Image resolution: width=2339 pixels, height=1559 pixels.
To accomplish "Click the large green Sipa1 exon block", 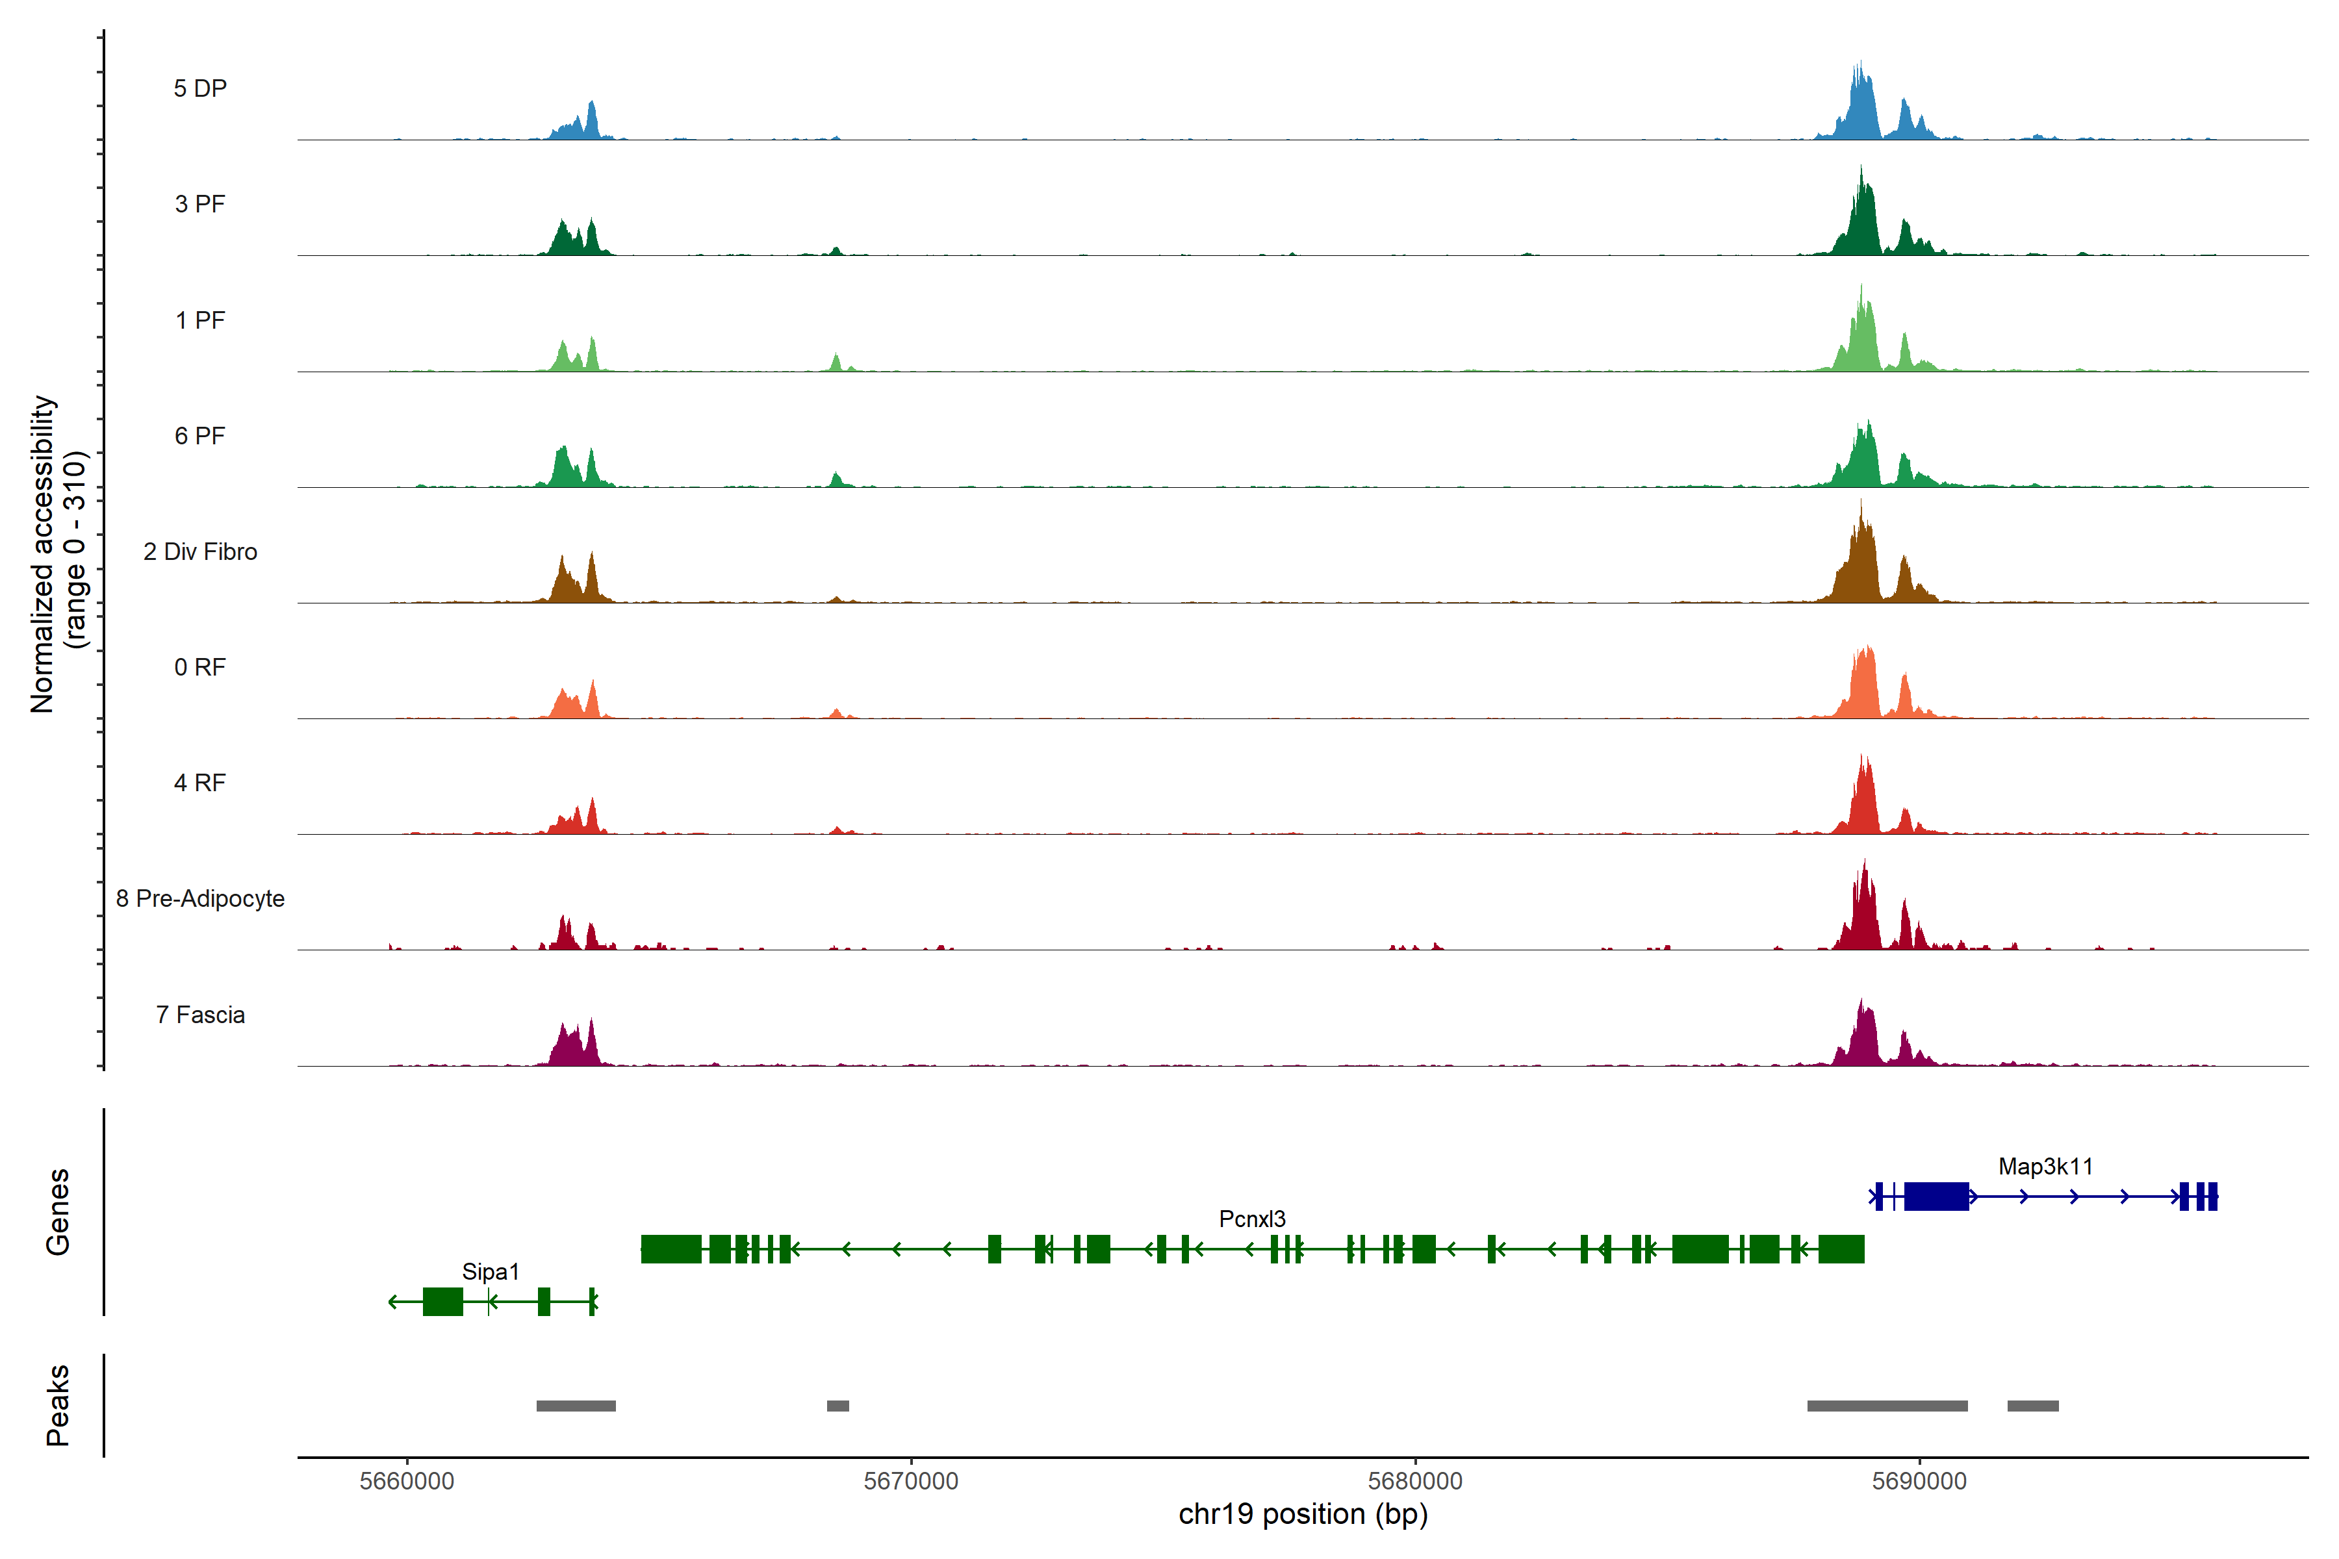I will pyautogui.click(x=442, y=1302).
